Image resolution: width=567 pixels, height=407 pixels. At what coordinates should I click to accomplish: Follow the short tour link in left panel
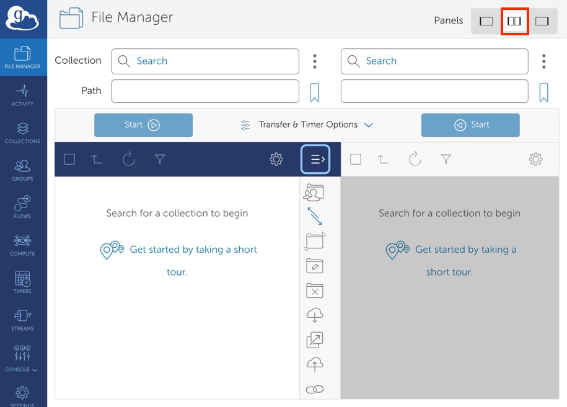pyautogui.click(x=193, y=250)
